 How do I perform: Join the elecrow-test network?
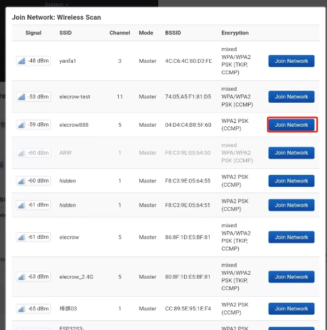[291, 97]
